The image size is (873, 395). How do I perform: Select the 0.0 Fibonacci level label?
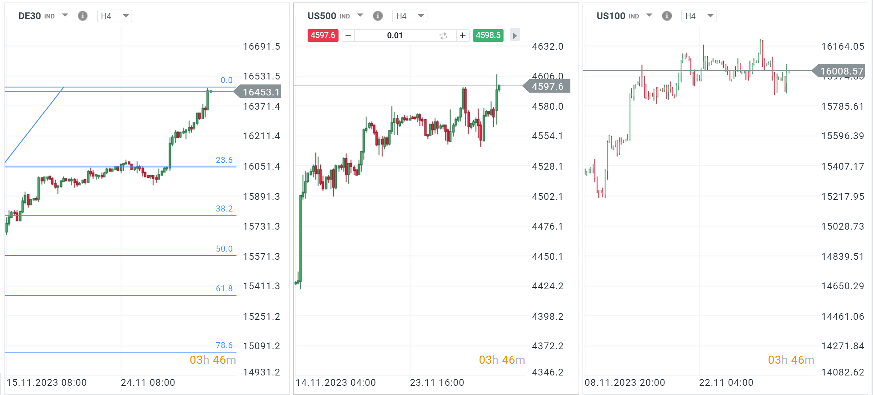click(227, 80)
